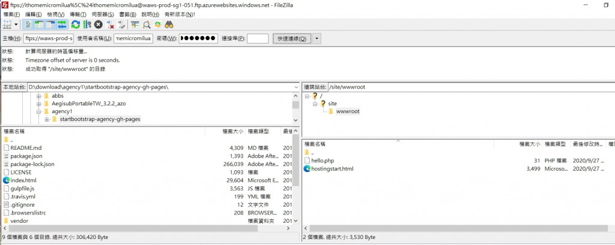Disconnect from the current server

click(x=110, y=25)
